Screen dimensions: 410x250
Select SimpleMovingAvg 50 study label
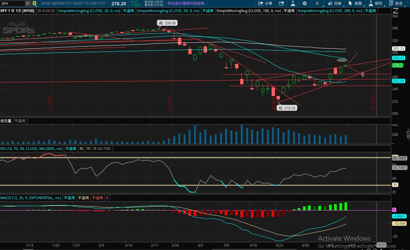(169, 11)
